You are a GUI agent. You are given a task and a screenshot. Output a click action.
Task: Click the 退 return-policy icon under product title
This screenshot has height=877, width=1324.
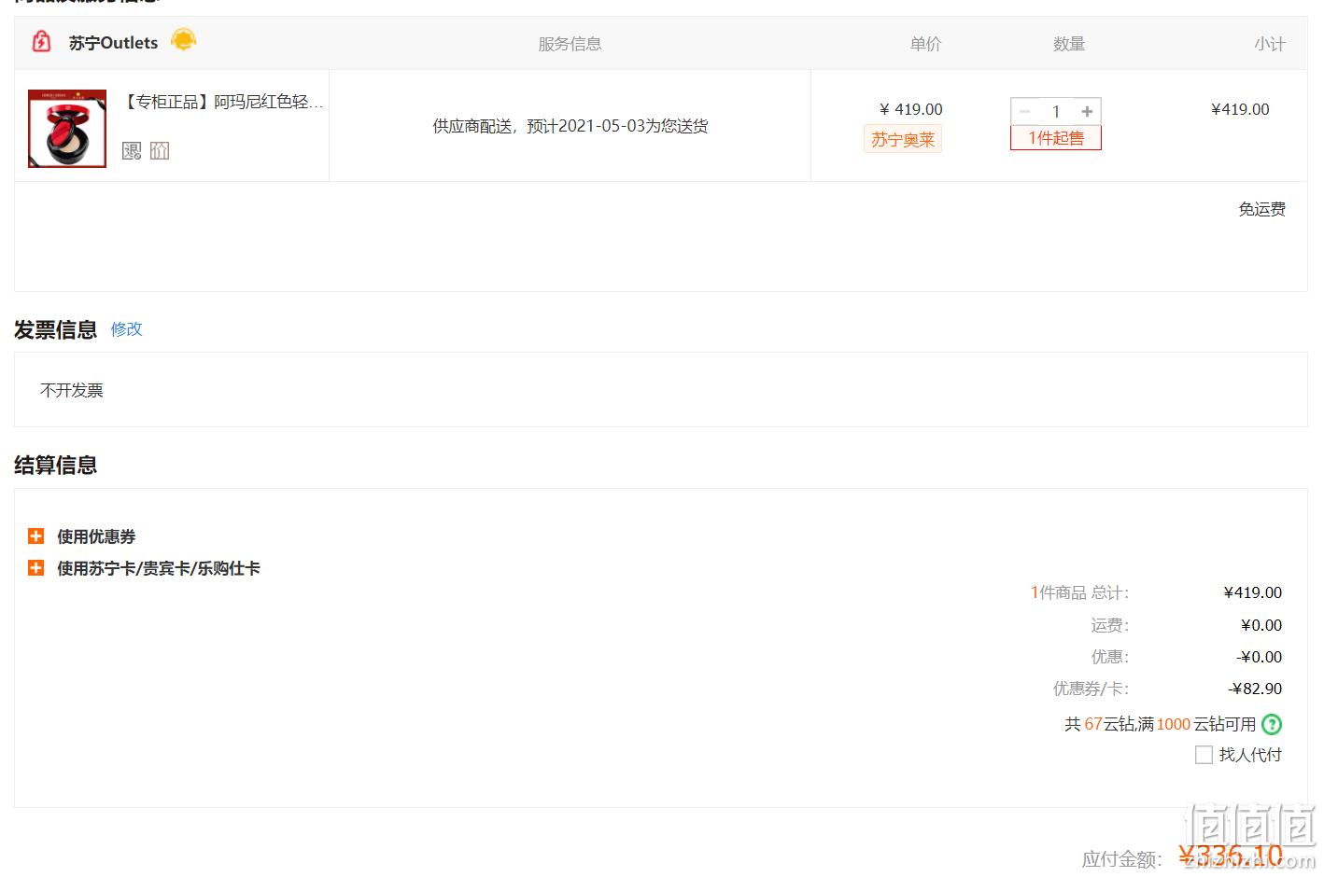point(132,150)
